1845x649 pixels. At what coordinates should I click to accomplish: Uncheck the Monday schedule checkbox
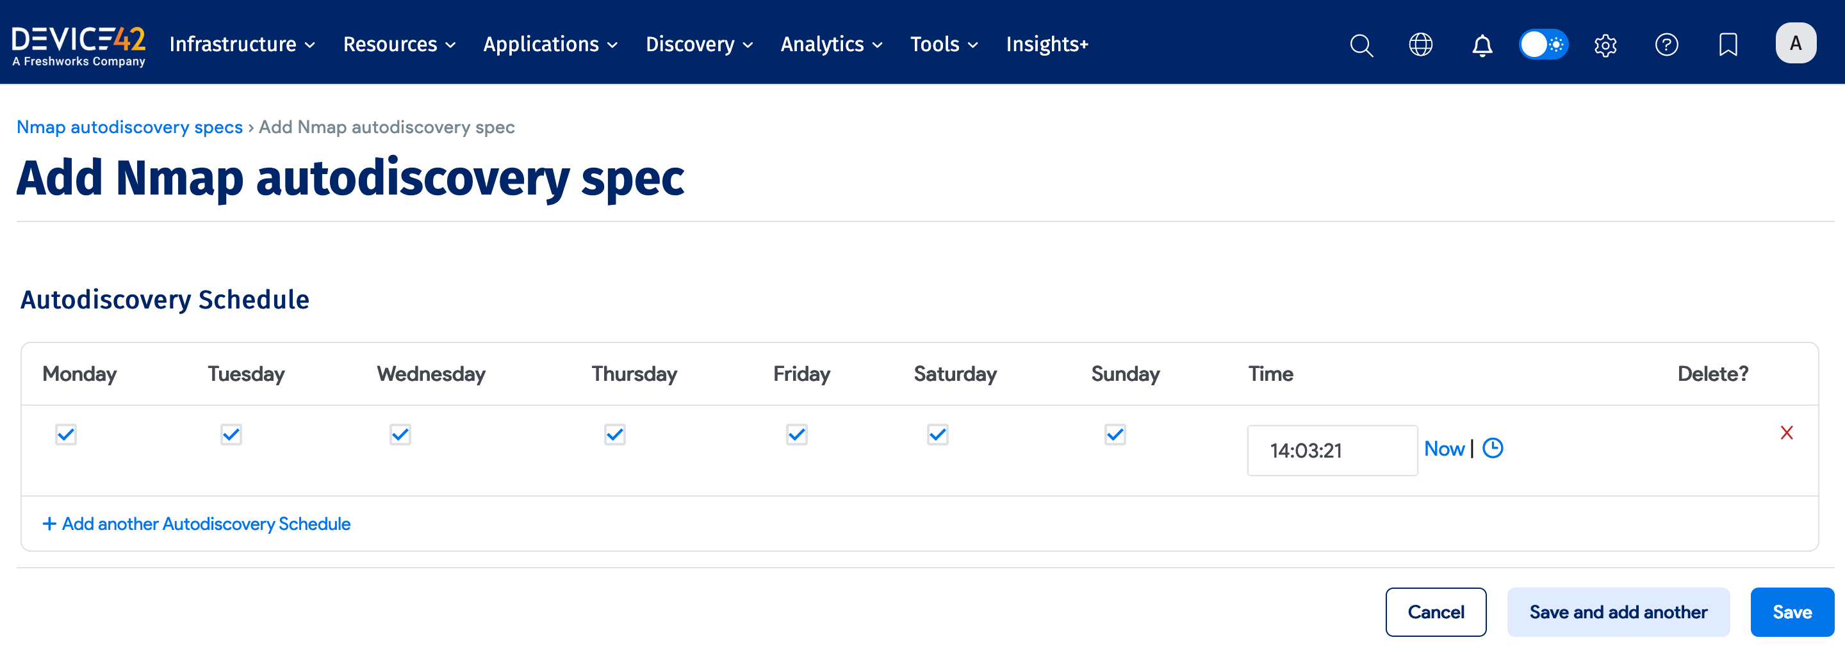(x=65, y=435)
